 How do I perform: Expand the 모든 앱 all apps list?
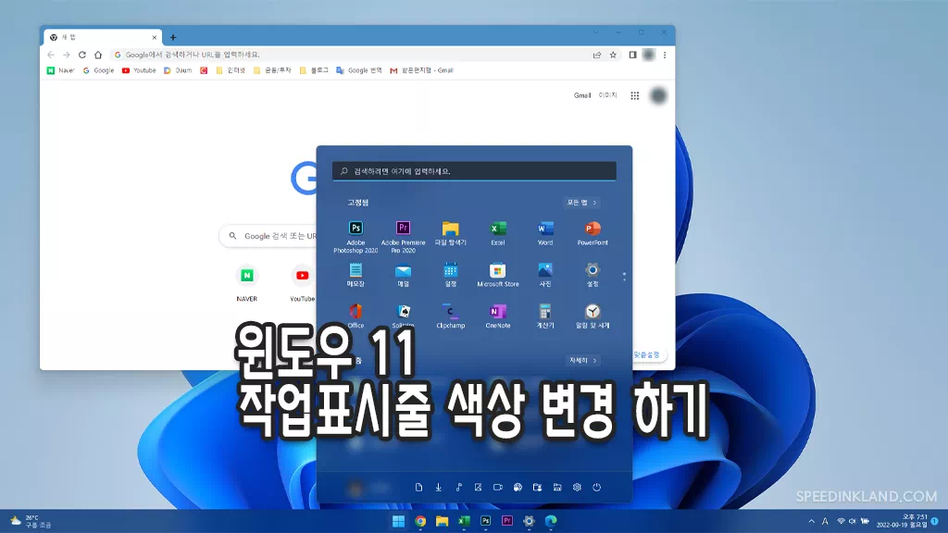[x=581, y=203]
